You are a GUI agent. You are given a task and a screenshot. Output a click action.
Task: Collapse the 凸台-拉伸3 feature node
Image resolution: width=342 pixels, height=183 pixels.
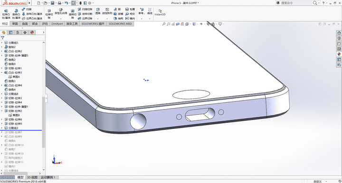point(2,73)
